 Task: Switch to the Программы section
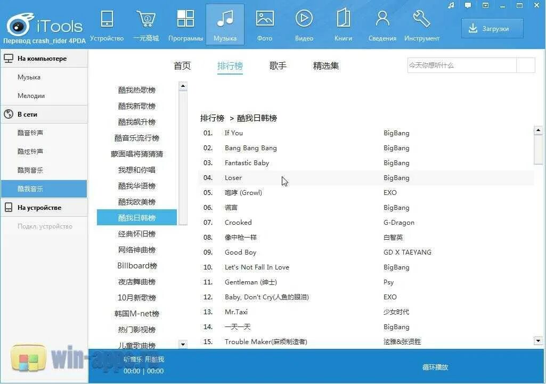pyautogui.click(x=185, y=24)
